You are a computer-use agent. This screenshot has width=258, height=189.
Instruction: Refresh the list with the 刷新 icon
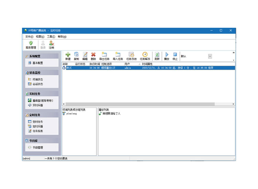tap(157, 55)
